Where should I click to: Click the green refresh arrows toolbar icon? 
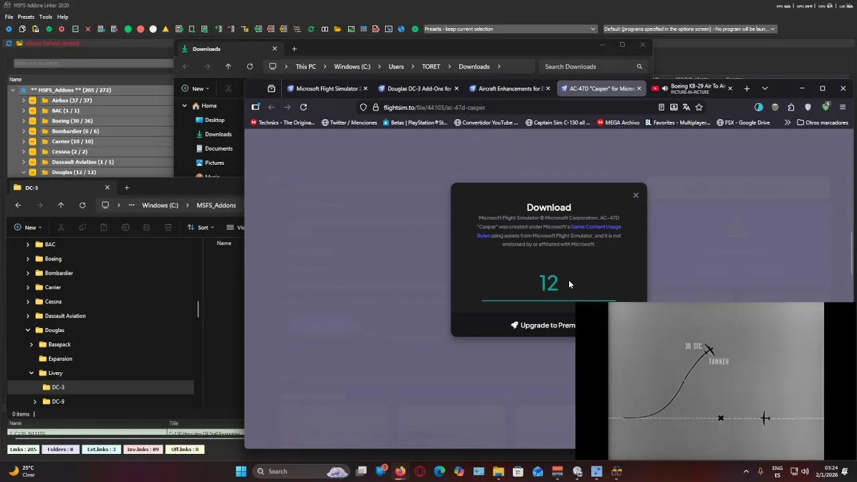pos(311,29)
